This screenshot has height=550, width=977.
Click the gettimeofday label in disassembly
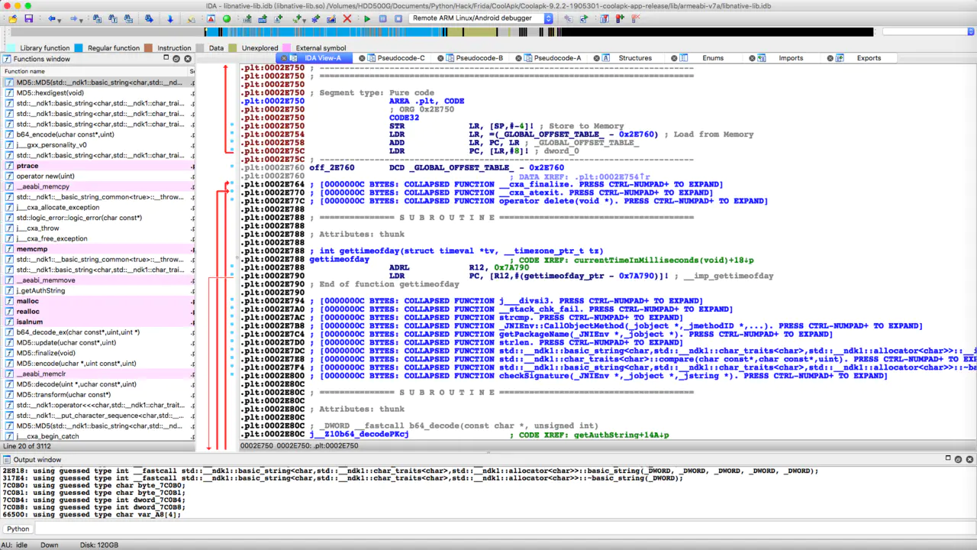[339, 259]
